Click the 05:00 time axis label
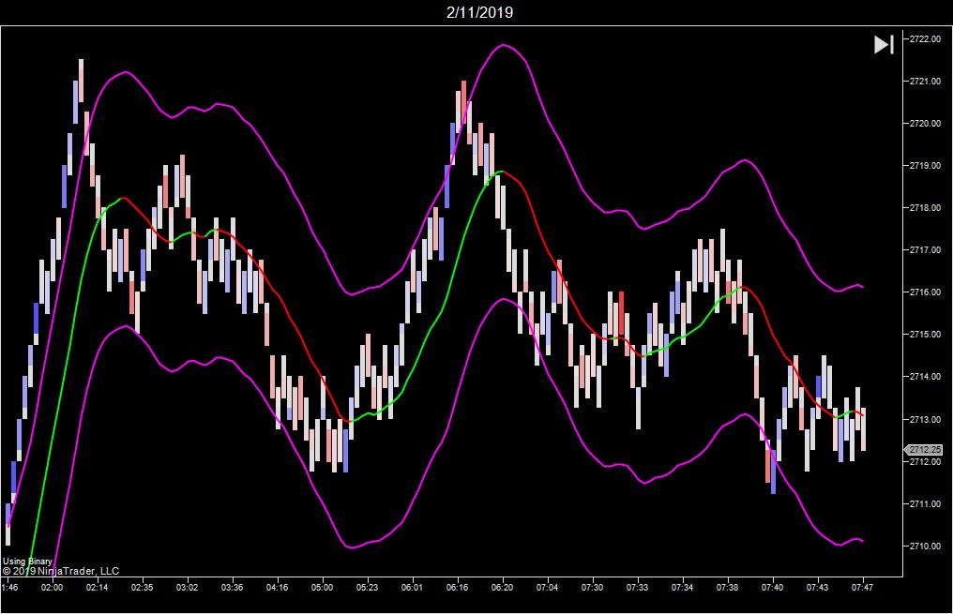Viewport: 953px width, 614px height. click(x=322, y=587)
